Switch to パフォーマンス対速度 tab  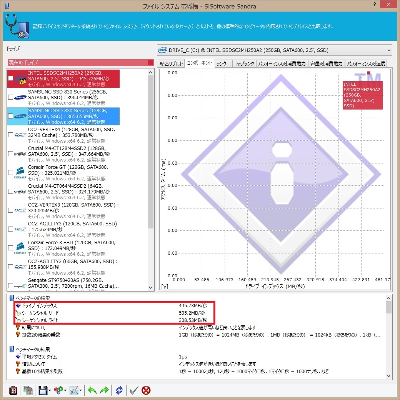(366, 63)
